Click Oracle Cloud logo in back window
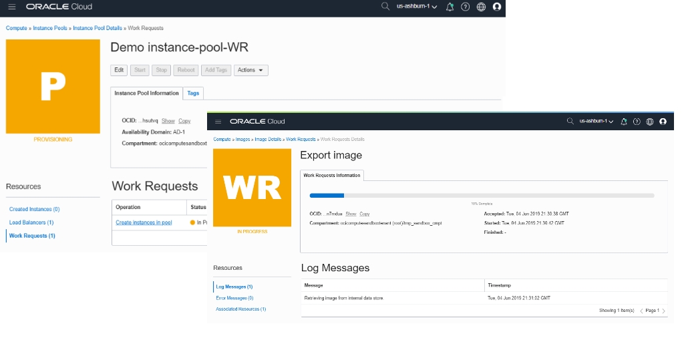 59,7
